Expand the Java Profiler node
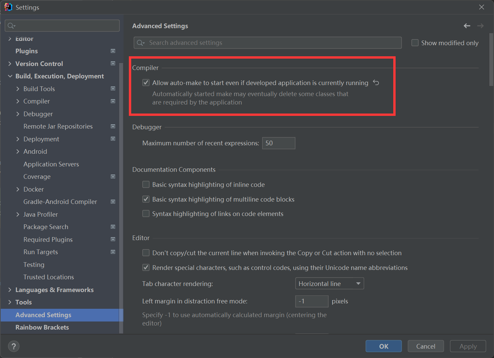This screenshot has width=494, height=358. pos(18,214)
